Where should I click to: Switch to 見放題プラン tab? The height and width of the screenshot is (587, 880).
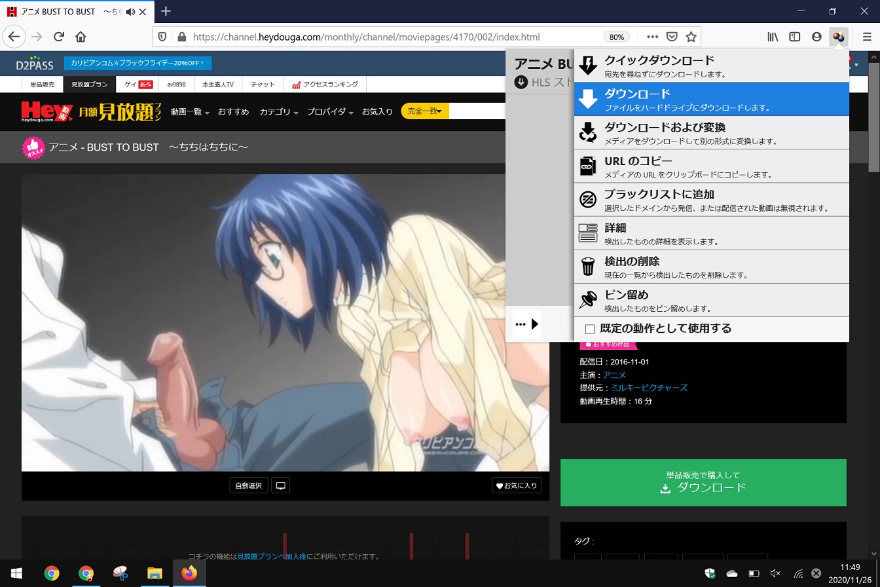pos(90,85)
